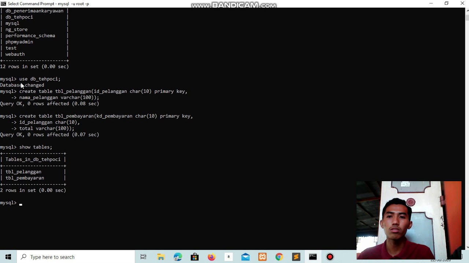Close the Command Prompt window
This screenshot has width=469, height=263.
[462, 4]
